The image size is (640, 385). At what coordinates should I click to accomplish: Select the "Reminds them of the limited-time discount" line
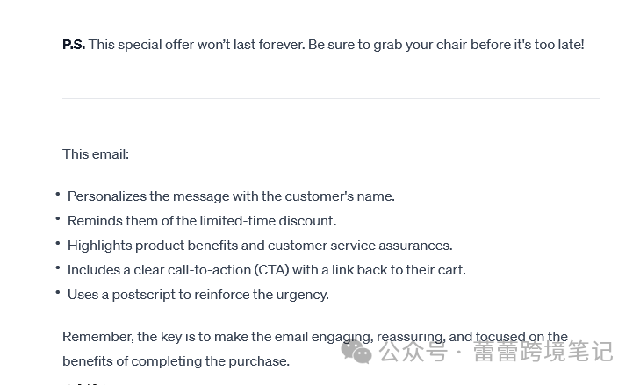point(202,221)
